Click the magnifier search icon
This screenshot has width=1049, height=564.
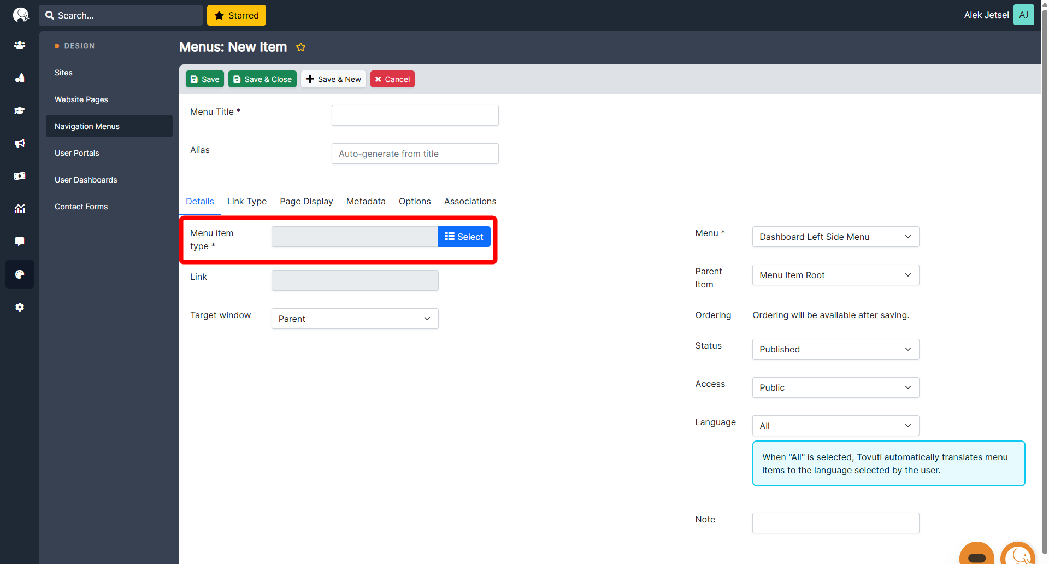pyautogui.click(x=49, y=15)
